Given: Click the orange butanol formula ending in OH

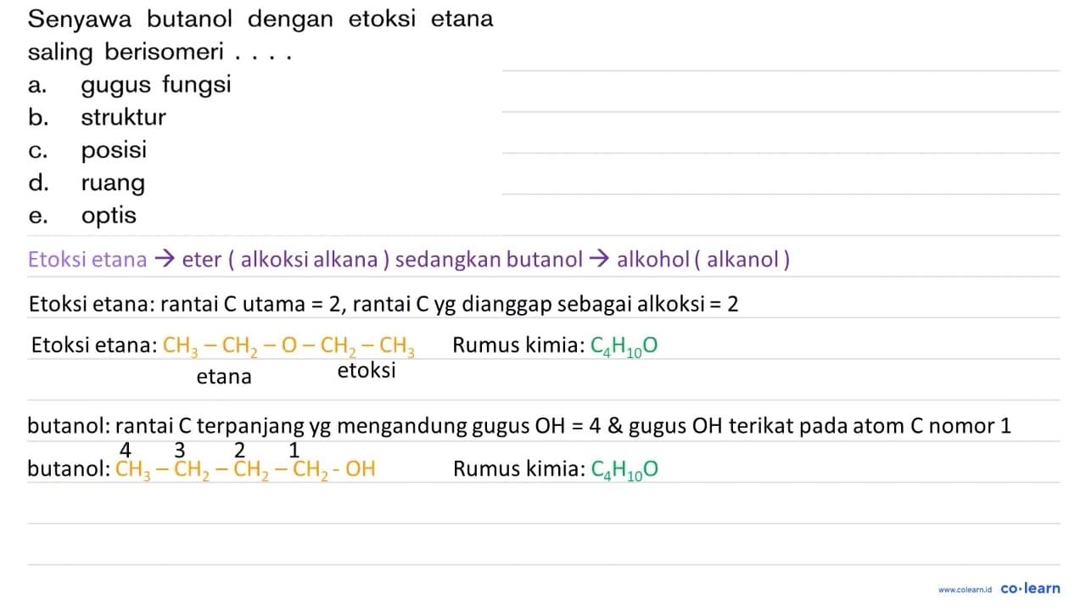Looking at the screenshot, I should [245, 469].
